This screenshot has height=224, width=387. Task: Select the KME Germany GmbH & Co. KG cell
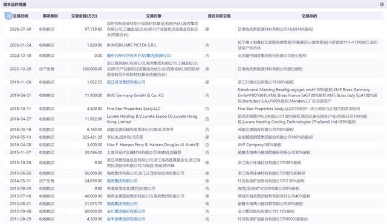tap(135, 95)
